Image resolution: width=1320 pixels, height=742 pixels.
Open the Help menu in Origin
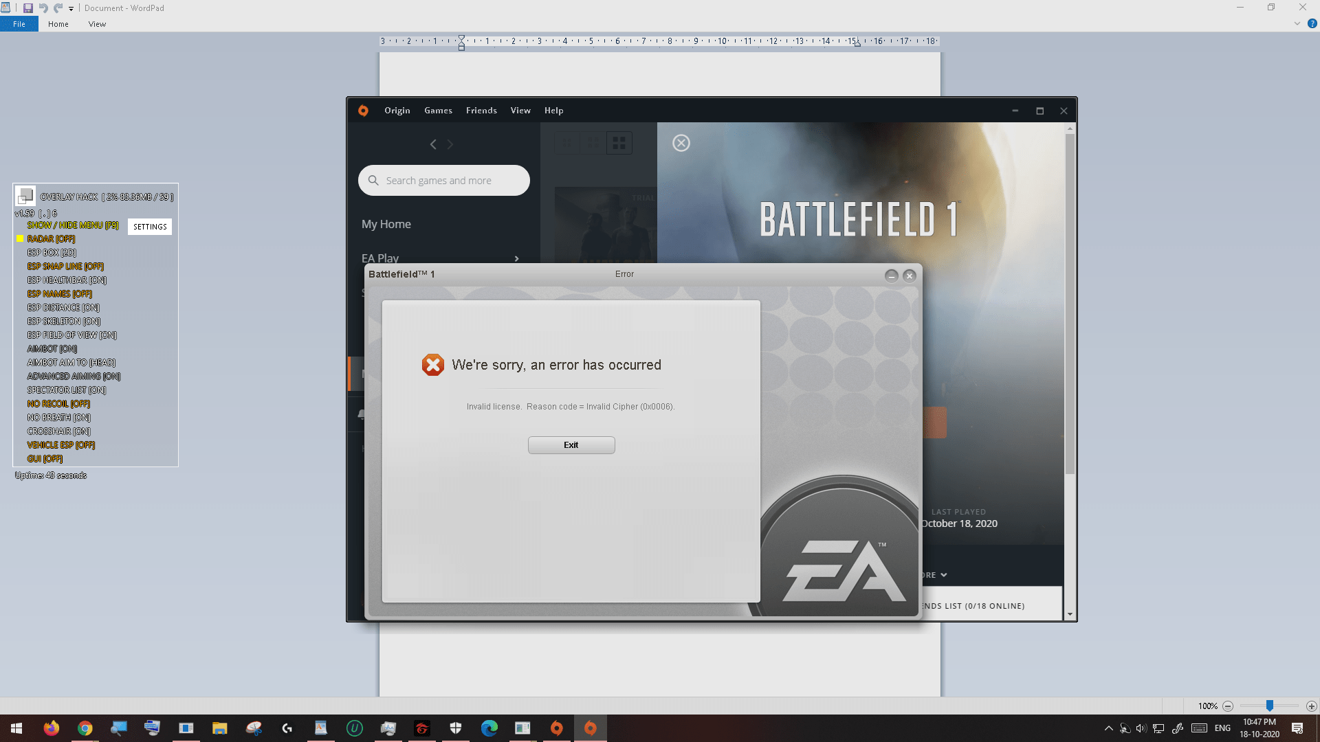click(x=553, y=111)
